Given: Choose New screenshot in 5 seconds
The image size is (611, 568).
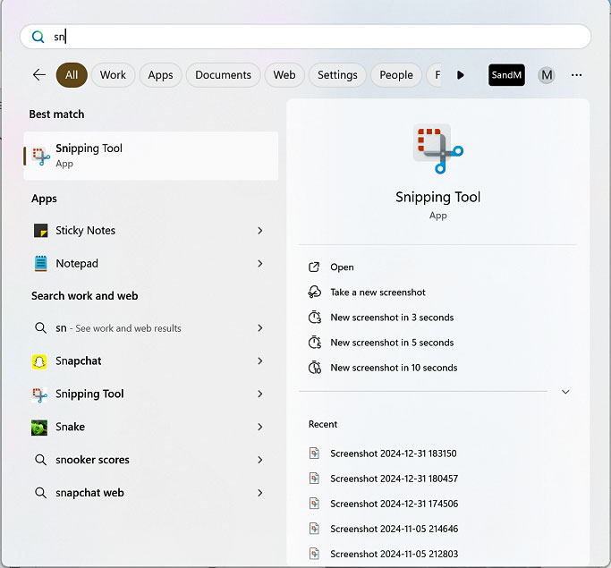Looking at the screenshot, I should 392,343.
